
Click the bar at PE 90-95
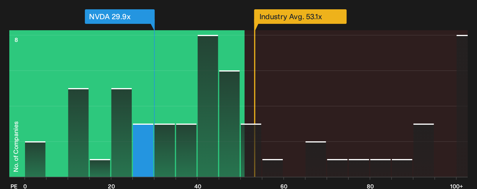point(423,150)
